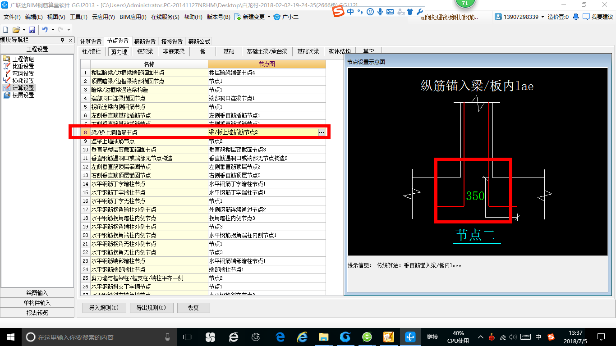This screenshot has width=616, height=346.
Task: Select 楼层设置 in the navigation tree
Action: [x=23, y=95]
